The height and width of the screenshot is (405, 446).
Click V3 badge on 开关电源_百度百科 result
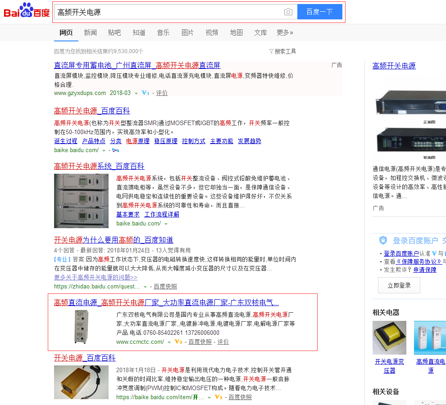(x=218, y=397)
